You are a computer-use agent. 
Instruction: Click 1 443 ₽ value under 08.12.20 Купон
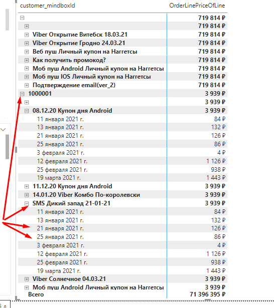click(216, 178)
